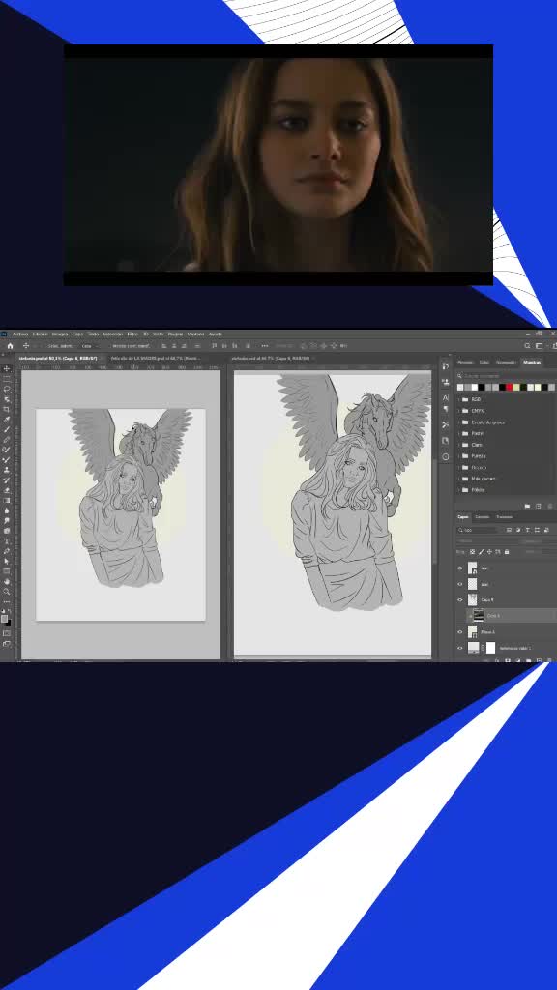Select the Move tool in toolbar
This screenshot has width=557, height=990.
(7, 368)
